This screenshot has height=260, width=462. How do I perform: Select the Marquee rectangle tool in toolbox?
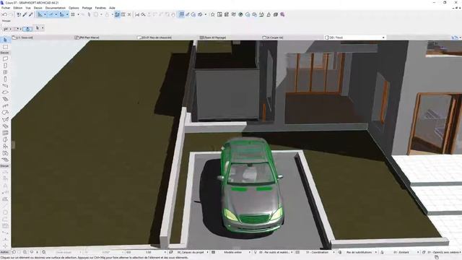coord(5,47)
